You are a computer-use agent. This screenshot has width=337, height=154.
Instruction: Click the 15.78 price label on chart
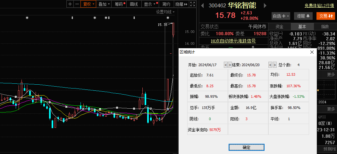click(x=162, y=25)
